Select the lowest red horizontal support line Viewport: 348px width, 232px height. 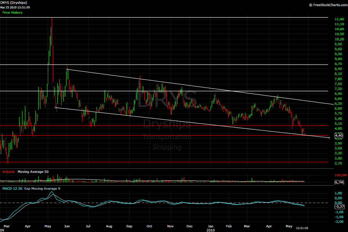coord(164,162)
